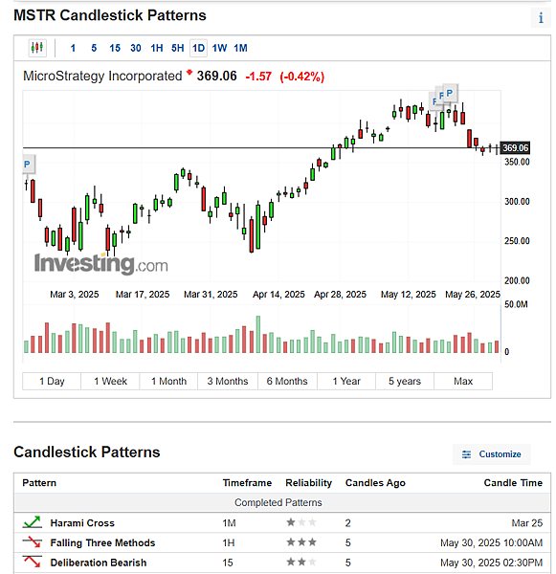Click the Apr 14, 2025 date label
The image size is (556, 574).
[278, 295]
